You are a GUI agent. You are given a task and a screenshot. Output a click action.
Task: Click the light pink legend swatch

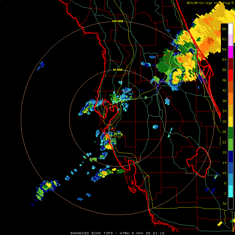(231, 40)
